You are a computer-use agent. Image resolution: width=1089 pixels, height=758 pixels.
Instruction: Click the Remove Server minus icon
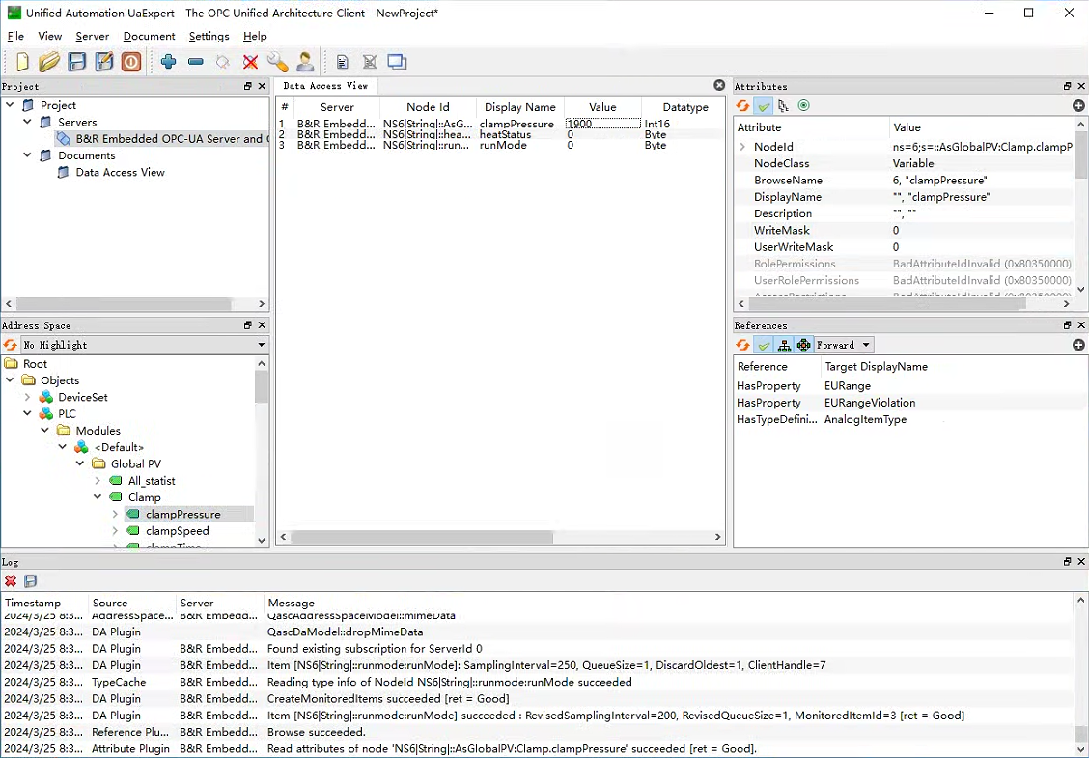(196, 62)
